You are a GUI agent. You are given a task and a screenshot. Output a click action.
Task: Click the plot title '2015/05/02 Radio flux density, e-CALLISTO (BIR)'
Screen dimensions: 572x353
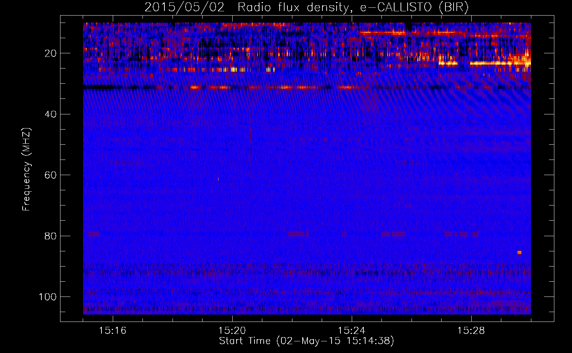click(307, 7)
